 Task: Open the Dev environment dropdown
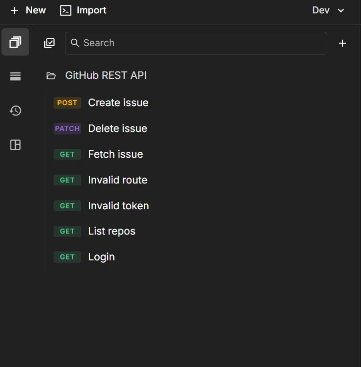pos(328,10)
